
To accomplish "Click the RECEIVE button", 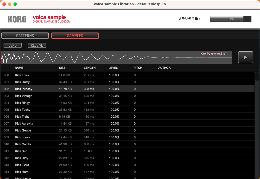I will (x=37, y=45).
